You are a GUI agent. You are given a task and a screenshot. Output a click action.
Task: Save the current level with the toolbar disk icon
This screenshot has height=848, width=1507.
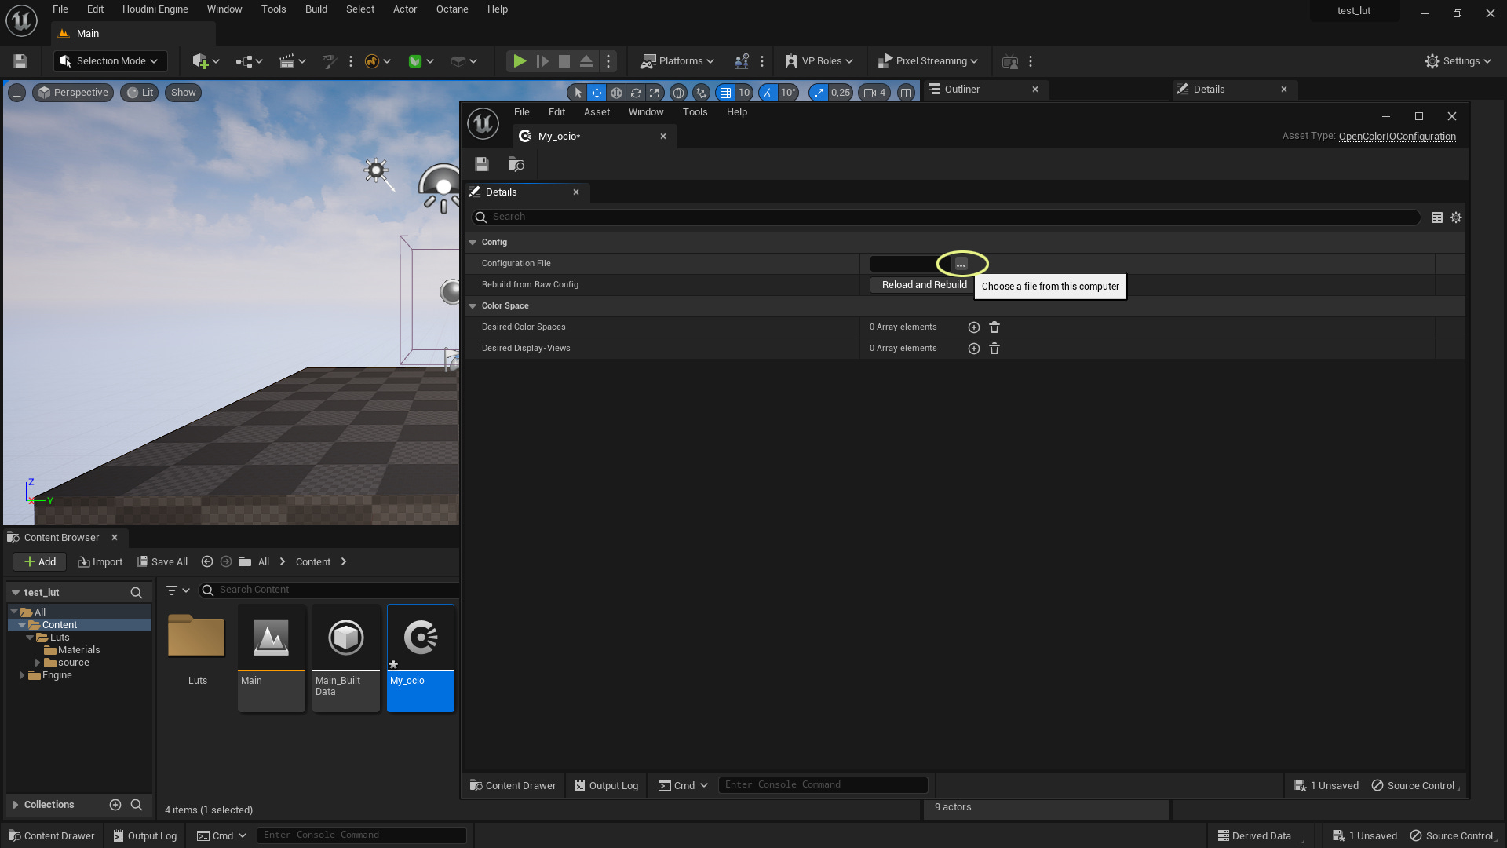tap(20, 61)
